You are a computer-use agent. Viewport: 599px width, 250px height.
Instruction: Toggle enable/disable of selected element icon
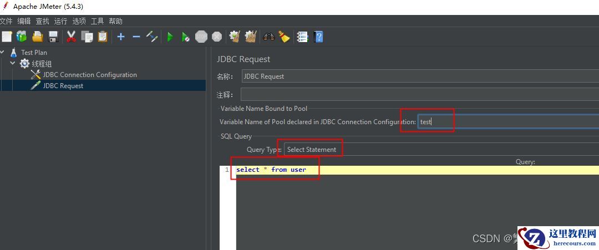pos(152,37)
